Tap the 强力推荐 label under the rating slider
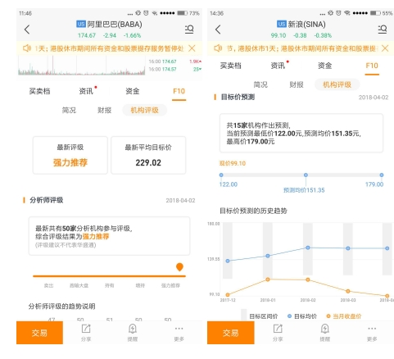The image size is (394, 359). point(170,285)
